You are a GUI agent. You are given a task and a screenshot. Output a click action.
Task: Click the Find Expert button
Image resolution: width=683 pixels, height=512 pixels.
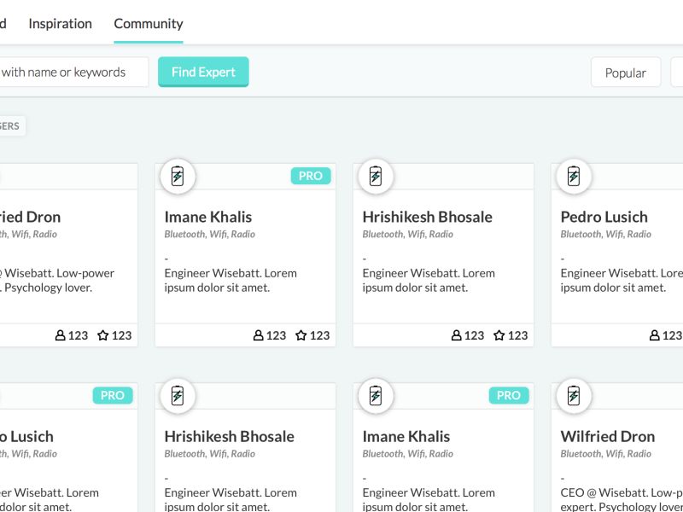tap(203, 72)
